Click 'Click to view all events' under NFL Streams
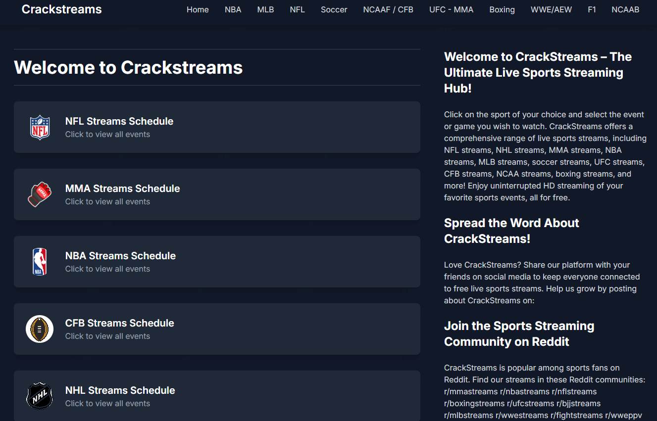This screenshot has height=421, width=657. coord(107,135)
